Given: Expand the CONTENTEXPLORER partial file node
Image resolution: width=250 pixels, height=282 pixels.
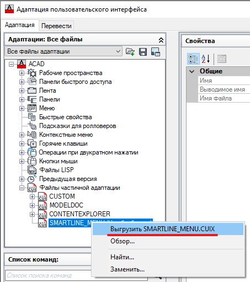Looking at the screenshot, I should pos(32,214).
